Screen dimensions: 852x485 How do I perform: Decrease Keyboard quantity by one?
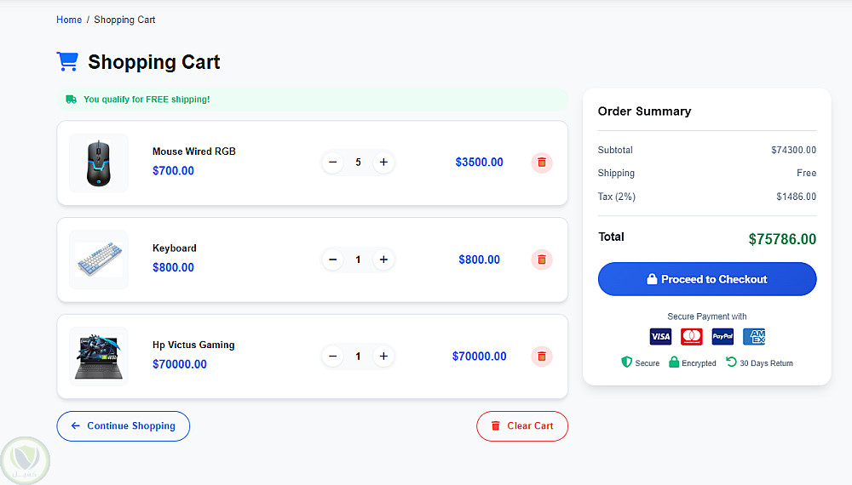tap(333, 260)
